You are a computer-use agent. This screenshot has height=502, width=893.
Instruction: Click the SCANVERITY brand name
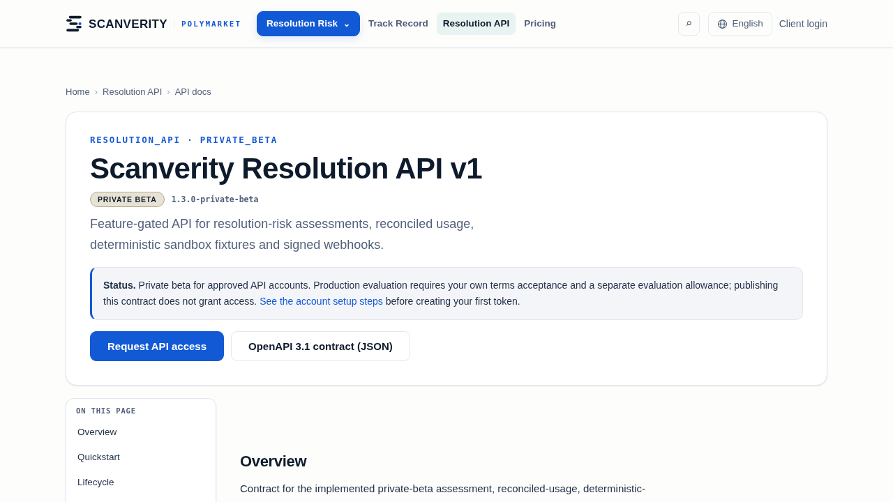pos(128,24)
